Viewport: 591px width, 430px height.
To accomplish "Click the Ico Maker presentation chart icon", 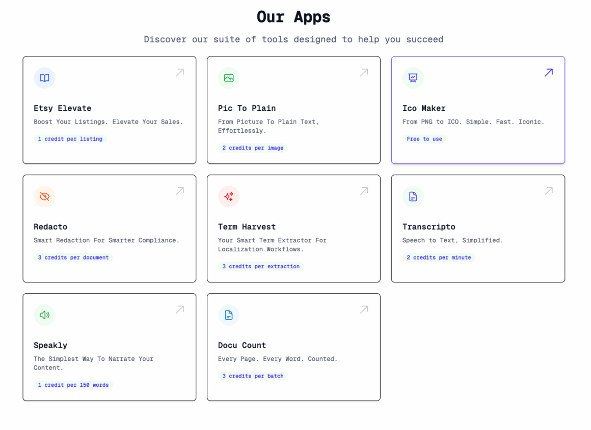I will click(413, 78).
